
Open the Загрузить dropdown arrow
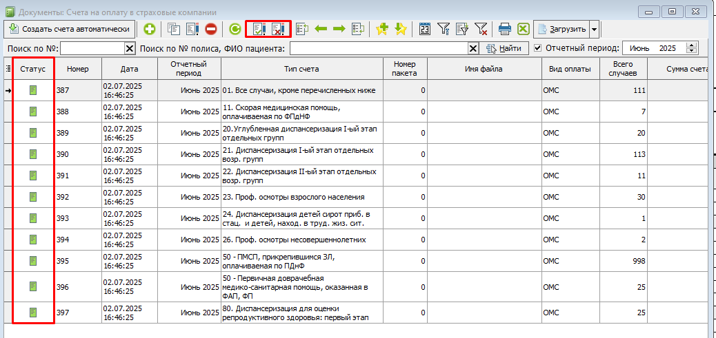594,29
